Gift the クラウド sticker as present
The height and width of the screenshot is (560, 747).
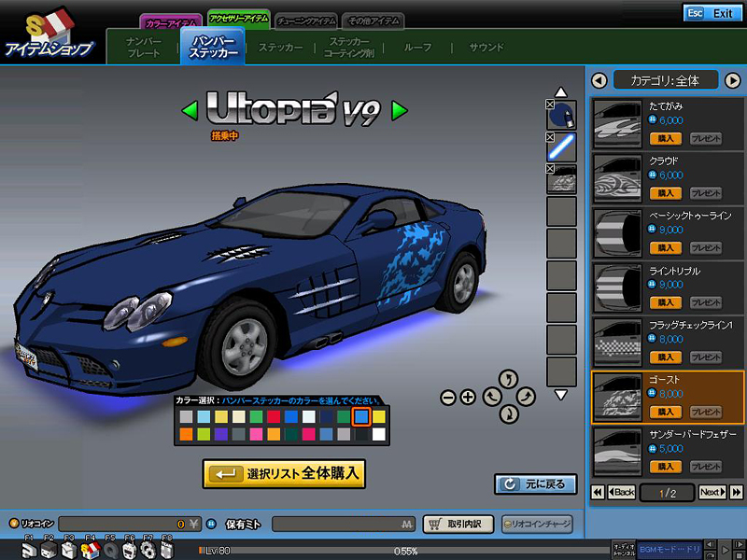pyautogui.click(x=706, y=193)
